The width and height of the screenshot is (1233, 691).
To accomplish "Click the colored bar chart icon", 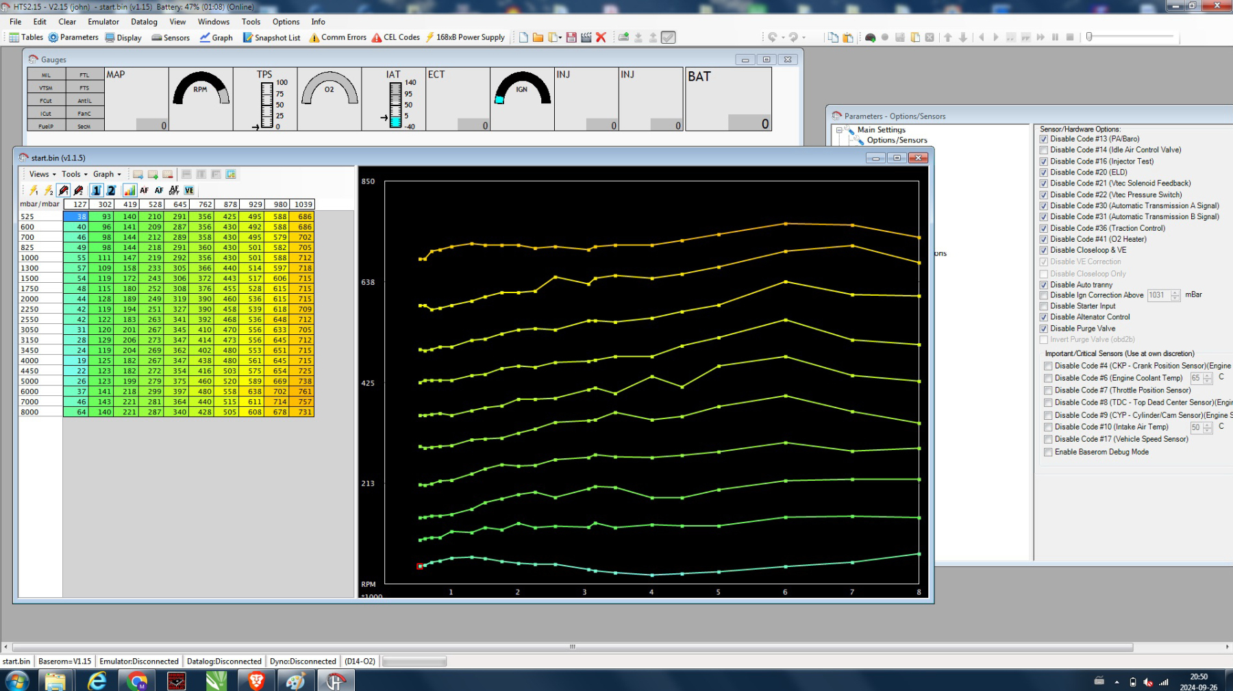I will (x=129, y=190).
